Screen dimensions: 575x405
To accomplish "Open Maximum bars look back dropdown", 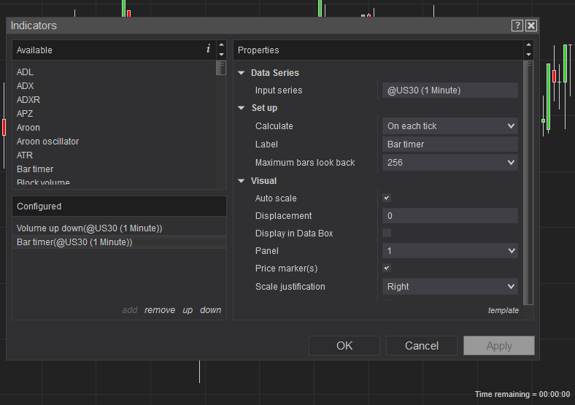I will [450, 163].
